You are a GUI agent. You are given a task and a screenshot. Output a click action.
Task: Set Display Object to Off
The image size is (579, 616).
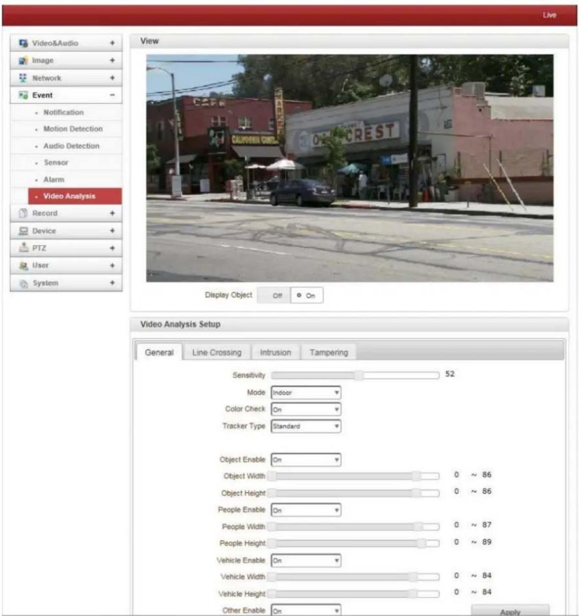(274, 295)
